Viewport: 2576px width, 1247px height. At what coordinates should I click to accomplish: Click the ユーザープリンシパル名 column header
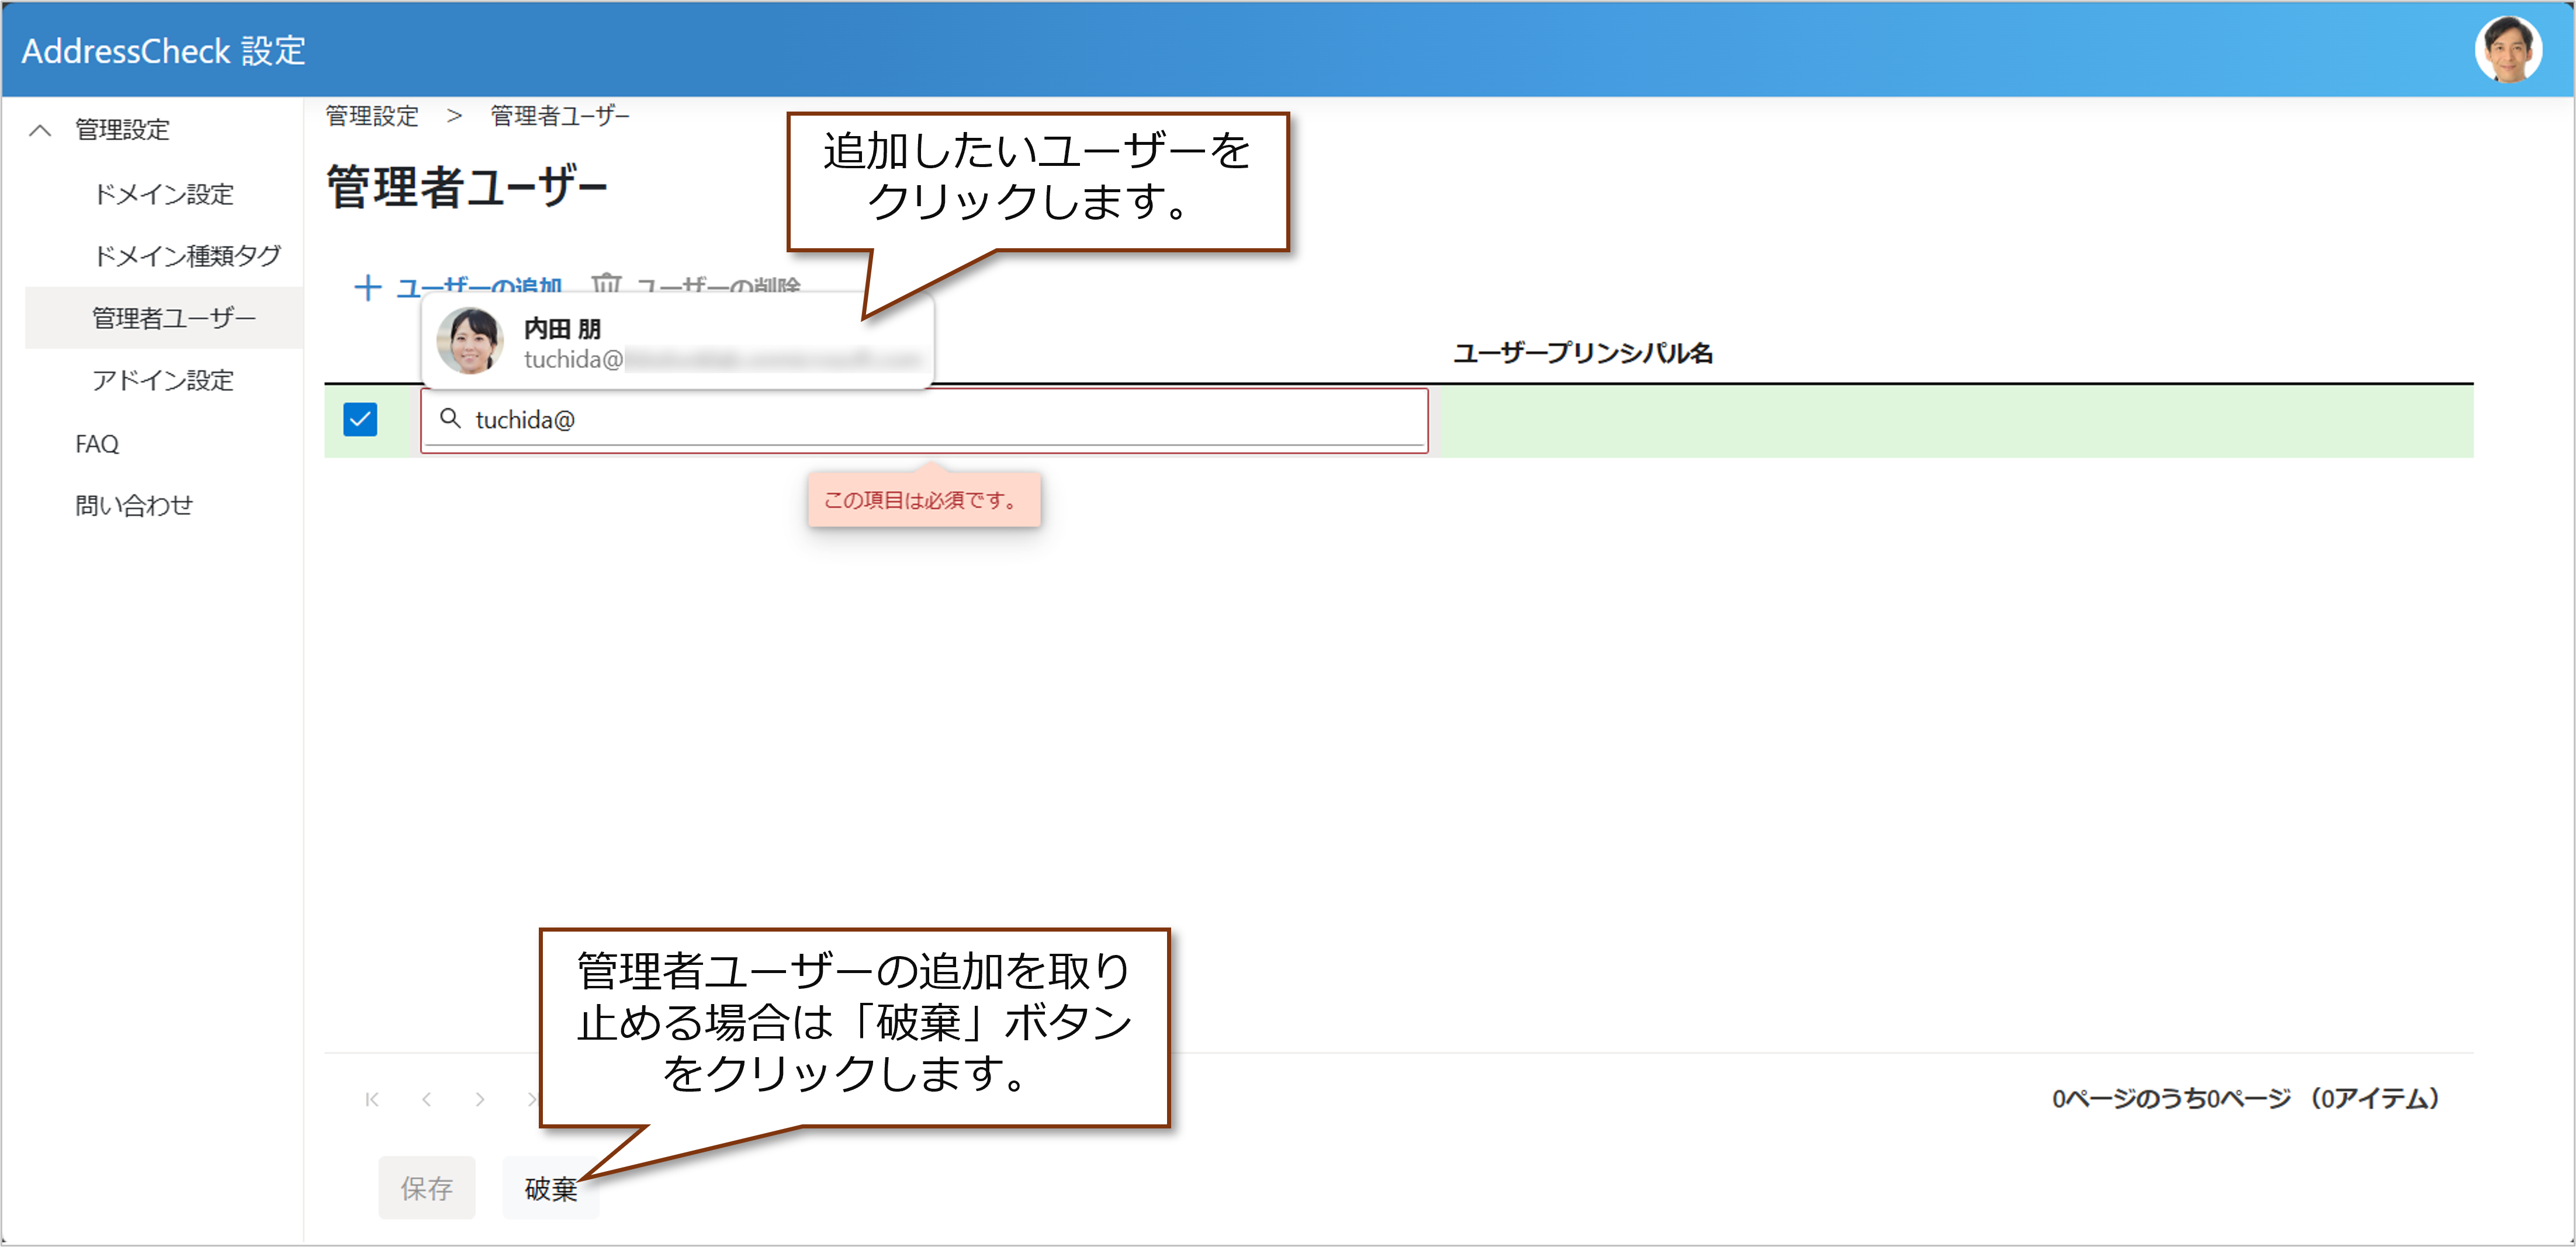point(1583,353)
